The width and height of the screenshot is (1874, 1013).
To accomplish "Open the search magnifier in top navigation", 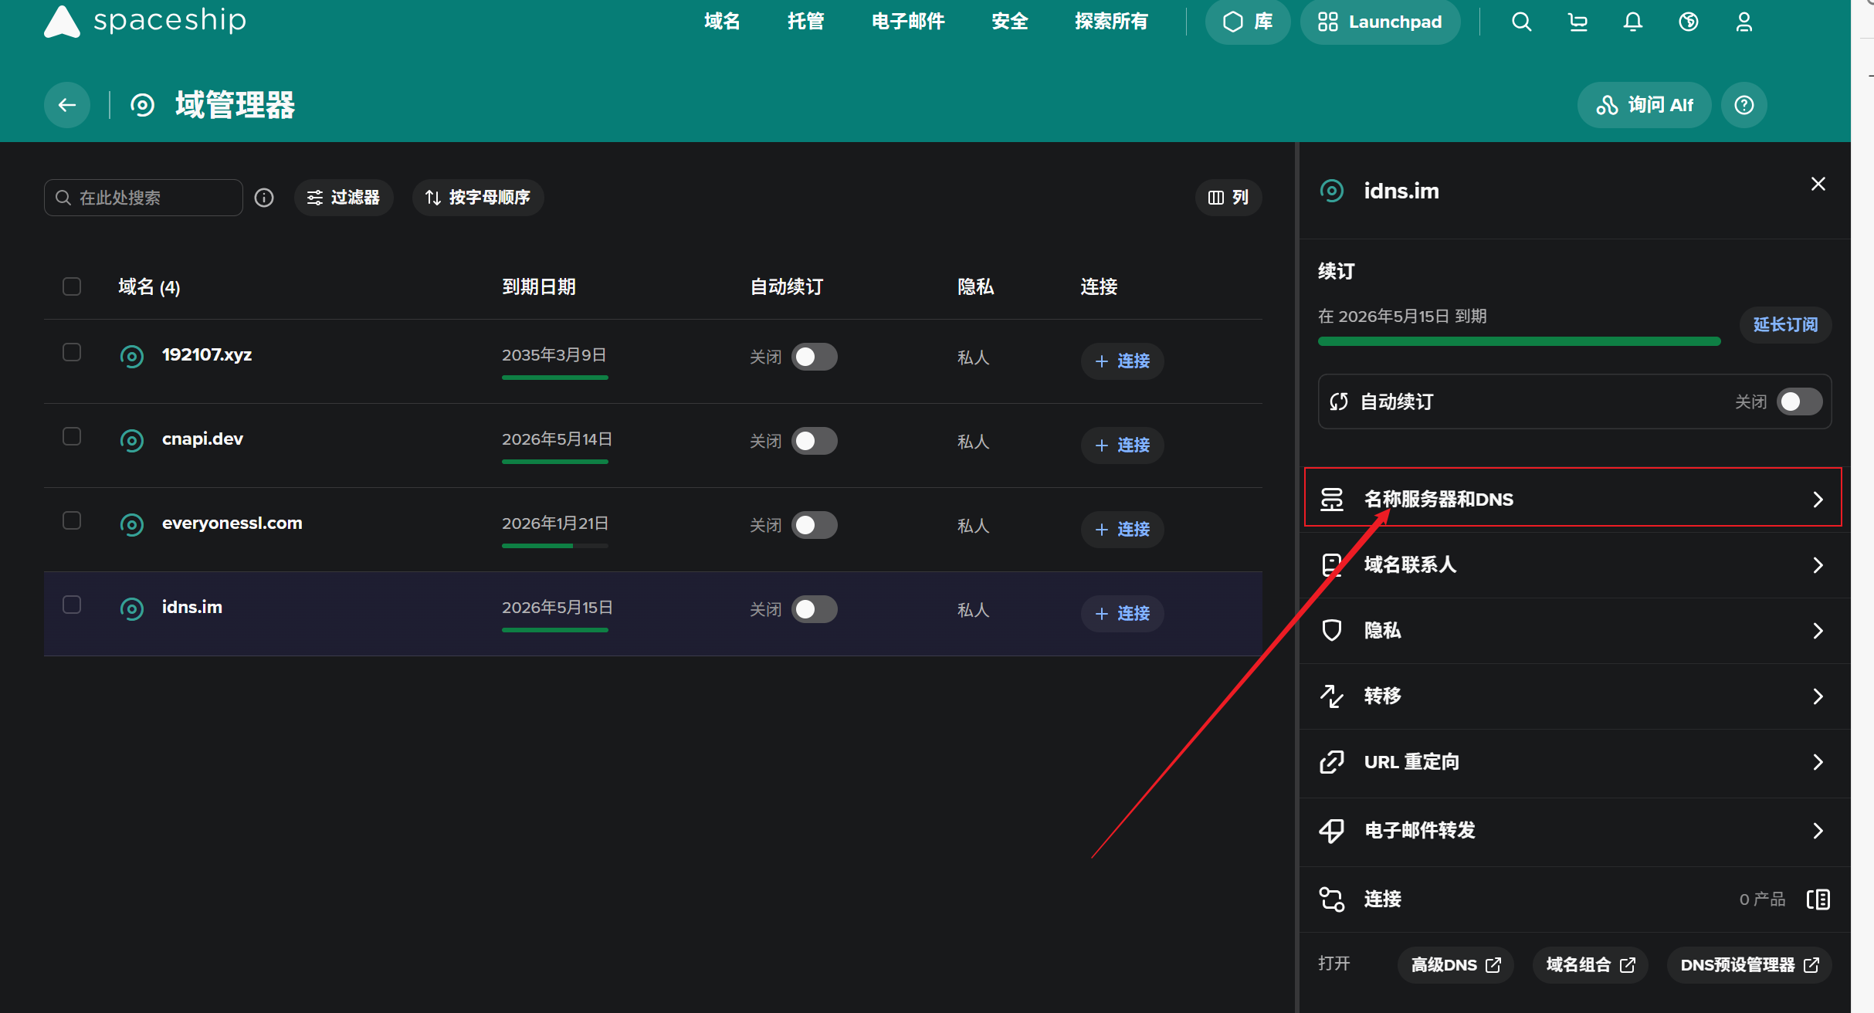I will point(1521,22).
